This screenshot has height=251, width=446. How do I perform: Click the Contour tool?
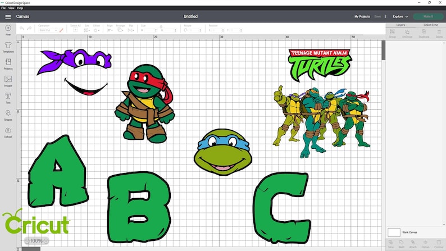tap(439, 244)
